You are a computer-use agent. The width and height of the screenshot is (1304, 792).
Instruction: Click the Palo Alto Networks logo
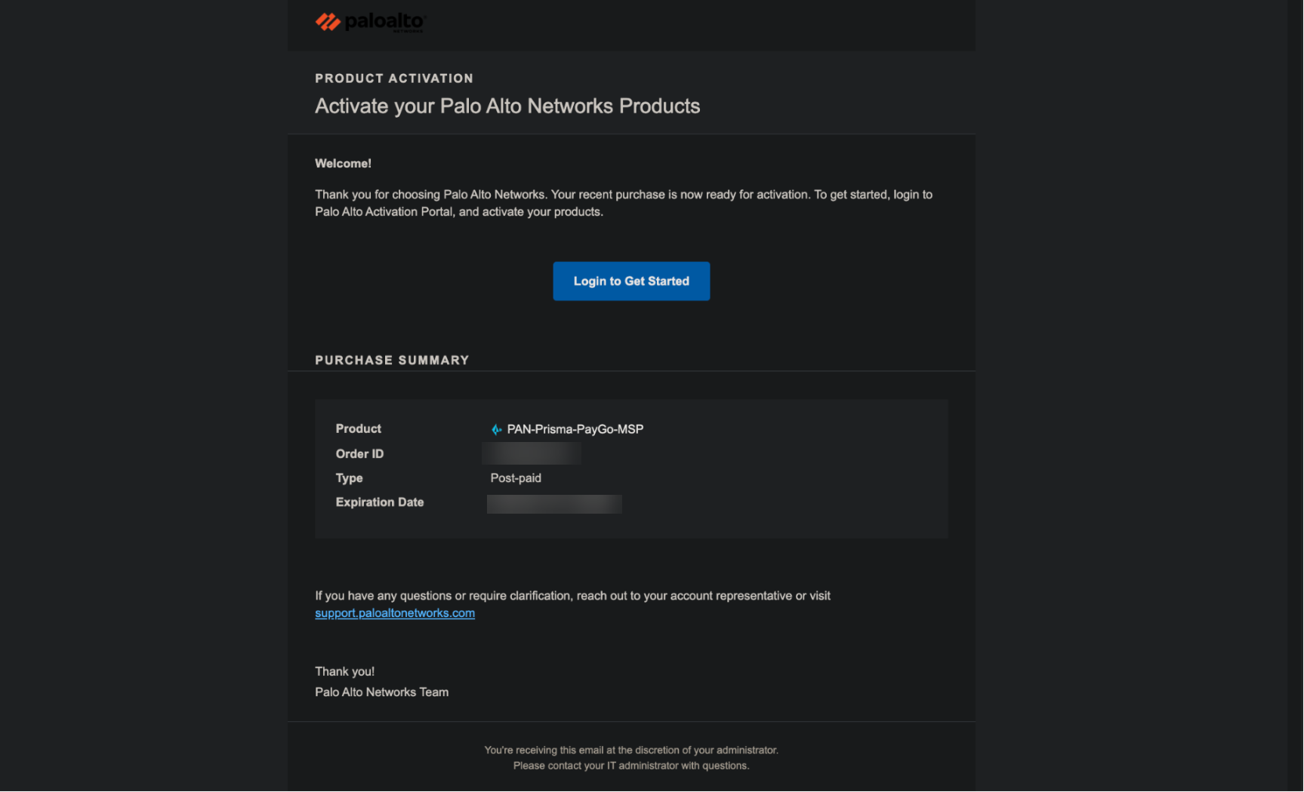tap(371, 22)
